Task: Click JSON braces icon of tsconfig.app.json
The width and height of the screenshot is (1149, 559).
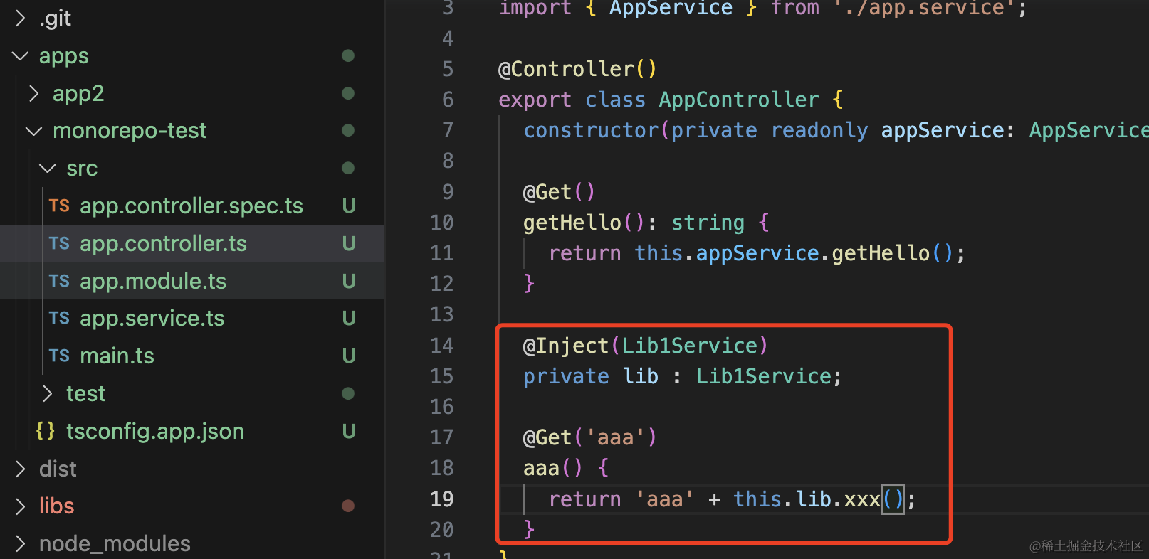Action: (x=46, y=432)
